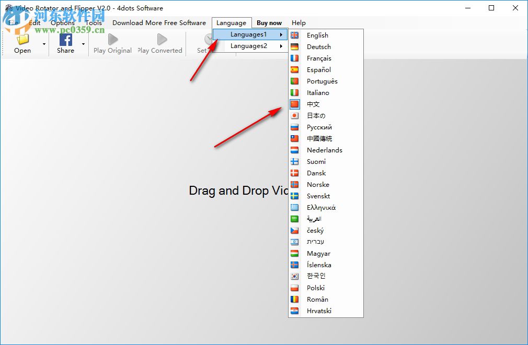Click the Play Converted button
The width and height of the screenshot is (528, 345).
[x=159, y=44]
